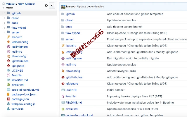Expand the flow-typed folder in the sidebar tree
Screen dimensions: 187x117
(x=5, y=28)
